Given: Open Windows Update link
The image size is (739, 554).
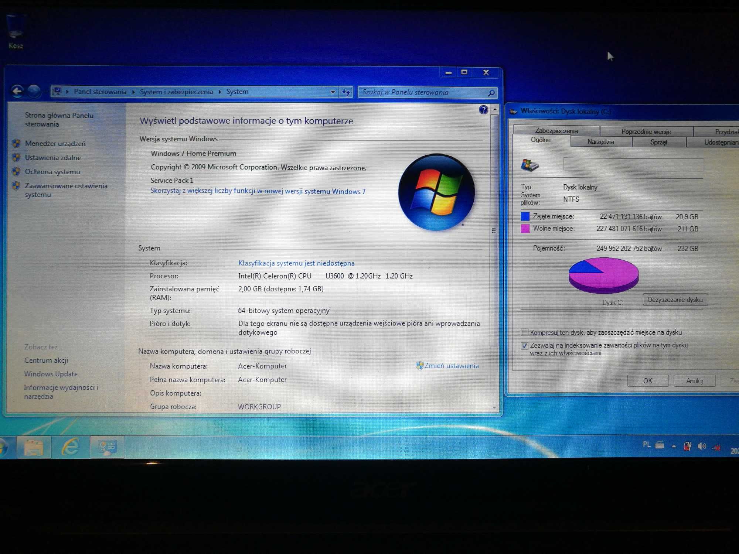Looking at the screenshot, I should tap(51, 374).
